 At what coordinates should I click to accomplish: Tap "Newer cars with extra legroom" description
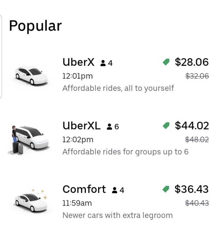click(x=118, y=215)
